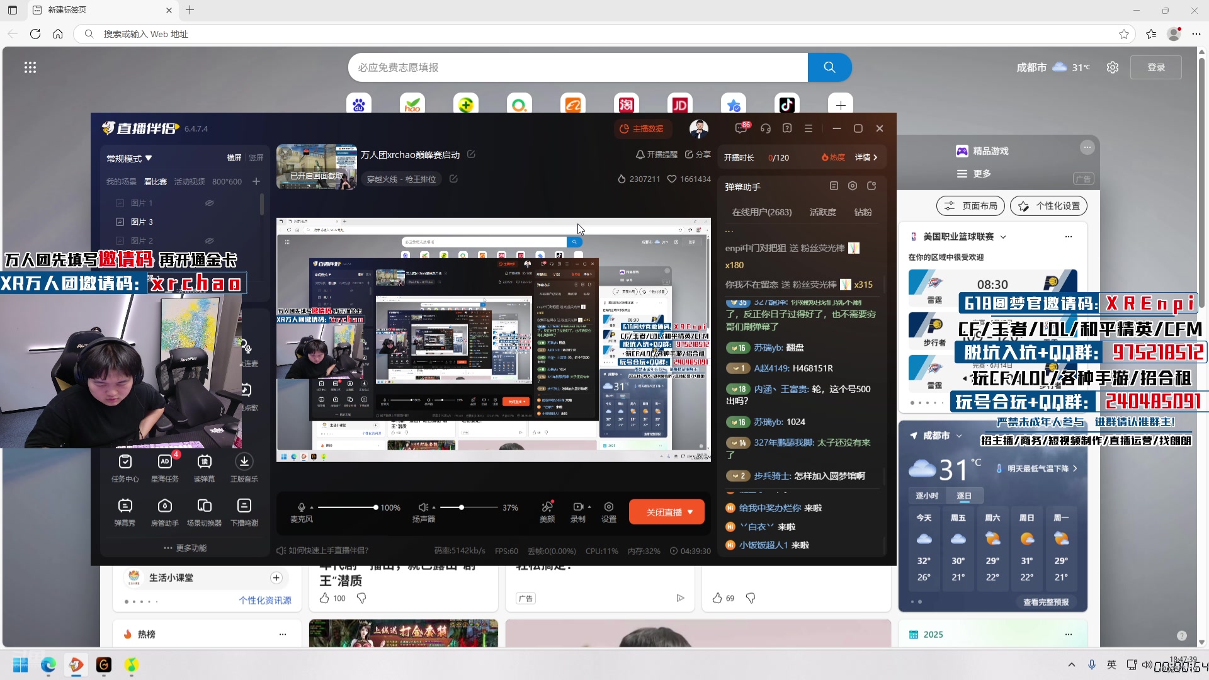Click the message icon with 86 badge
Viewport: 1209px width, 680px height.
(x=742, y=128)
